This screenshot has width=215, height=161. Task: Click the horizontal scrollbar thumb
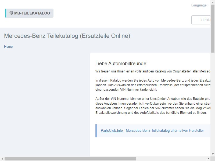[x=70, y=159]
